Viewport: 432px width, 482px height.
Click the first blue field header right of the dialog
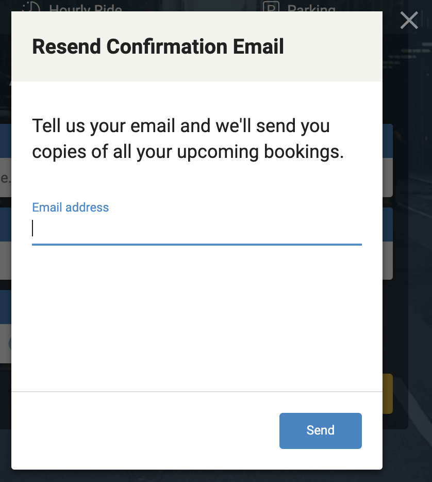pyautogui.click(x=388, y=140)
